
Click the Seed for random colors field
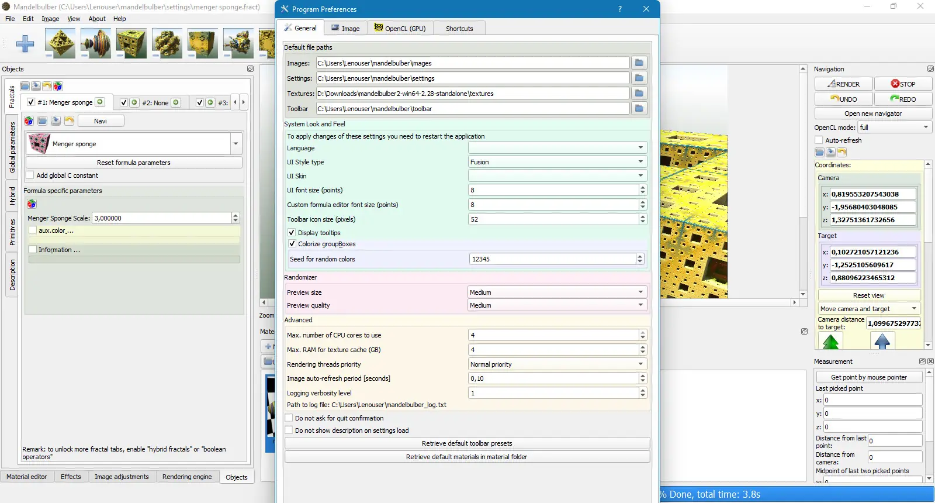pos(552,259)
